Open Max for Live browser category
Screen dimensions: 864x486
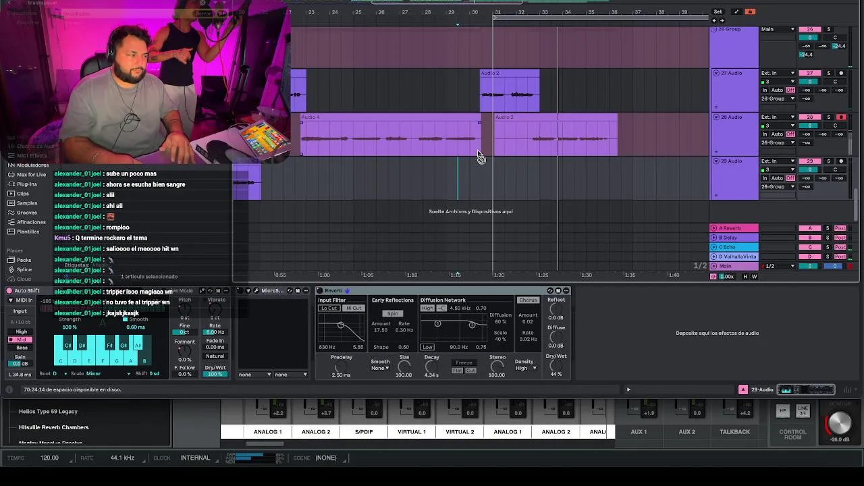point(31,175)
